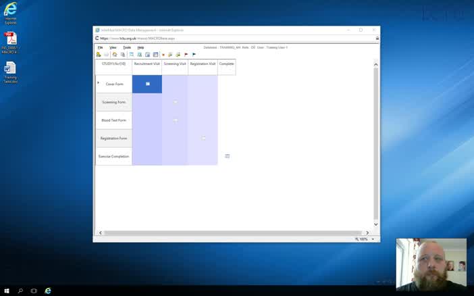
Task: Go to the home icon in MACRO toolbar
Action: pyautogui.click(x=115, y=55)
